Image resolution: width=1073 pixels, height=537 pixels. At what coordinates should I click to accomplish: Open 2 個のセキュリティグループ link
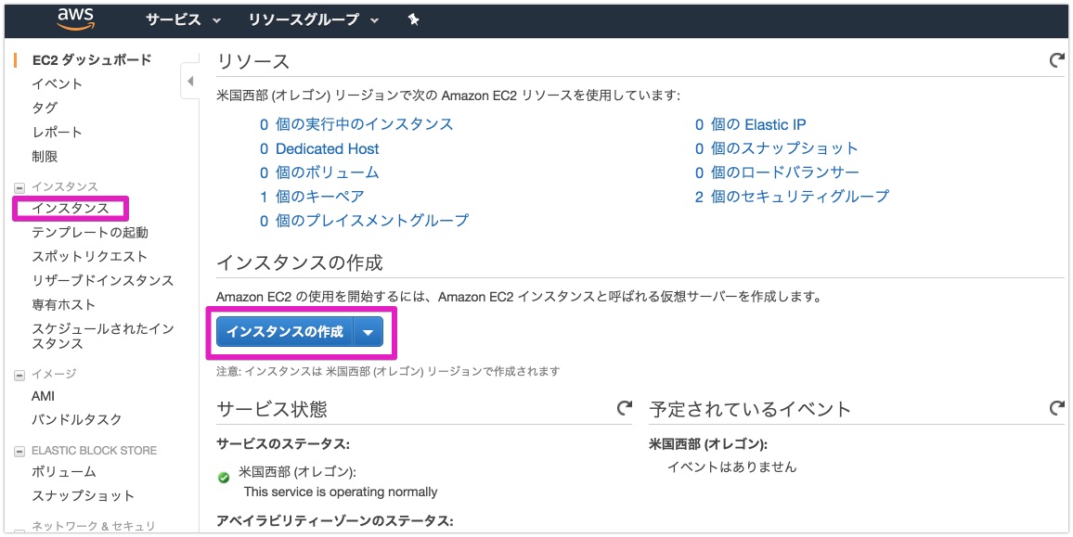point(792,197)
